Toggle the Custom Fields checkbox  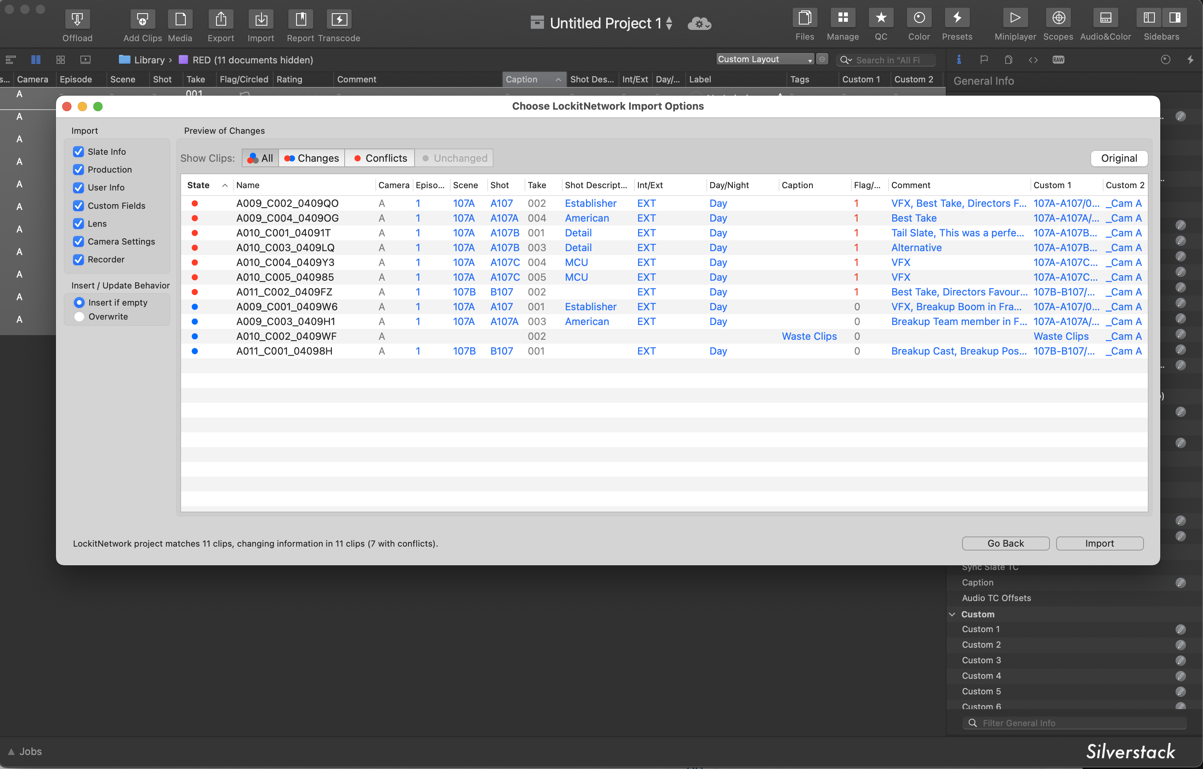tap(78, 206)
